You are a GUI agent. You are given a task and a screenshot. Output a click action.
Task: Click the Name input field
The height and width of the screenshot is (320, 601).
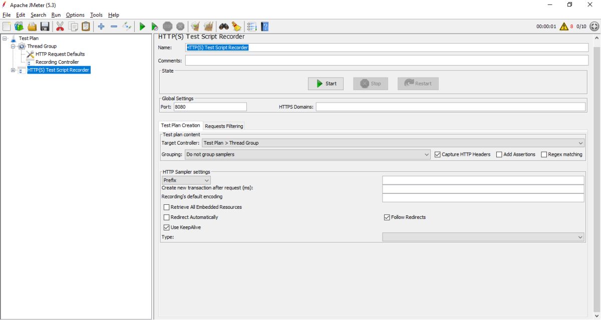coord(387,48)
